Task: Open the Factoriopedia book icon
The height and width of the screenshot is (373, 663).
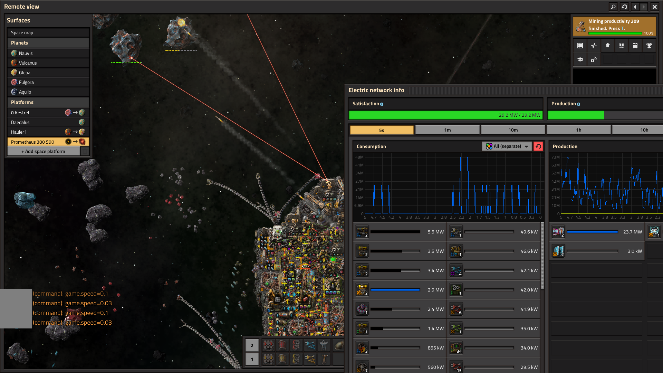Action: pos(622,46)
